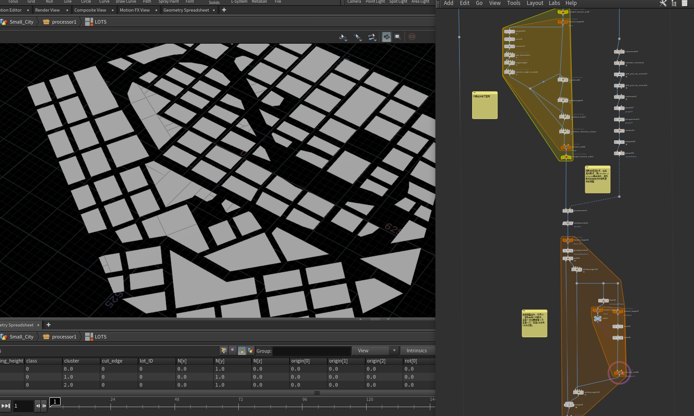The width and height of the screenshot is (694, 416).
Task: Switch to the Render View tab
Action: pos(47,10)
